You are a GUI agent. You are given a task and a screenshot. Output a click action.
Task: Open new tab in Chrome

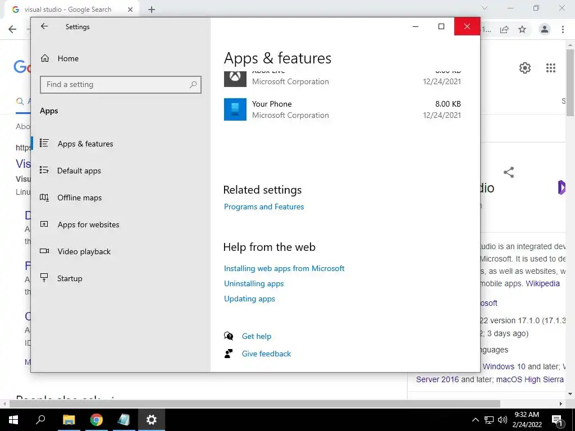(x=152, y=10)
